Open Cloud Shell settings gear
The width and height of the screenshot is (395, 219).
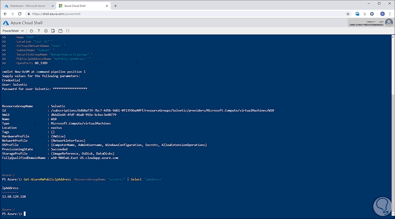[46, 31]
